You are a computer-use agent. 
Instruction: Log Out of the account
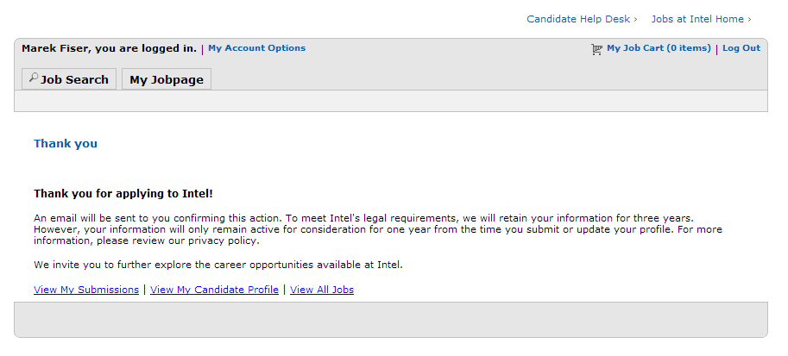[x=741, y=48]
